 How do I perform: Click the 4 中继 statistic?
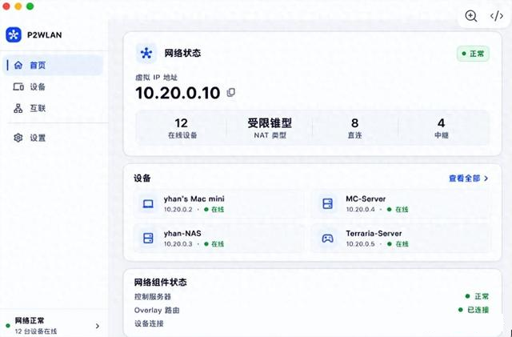point(441,128)
